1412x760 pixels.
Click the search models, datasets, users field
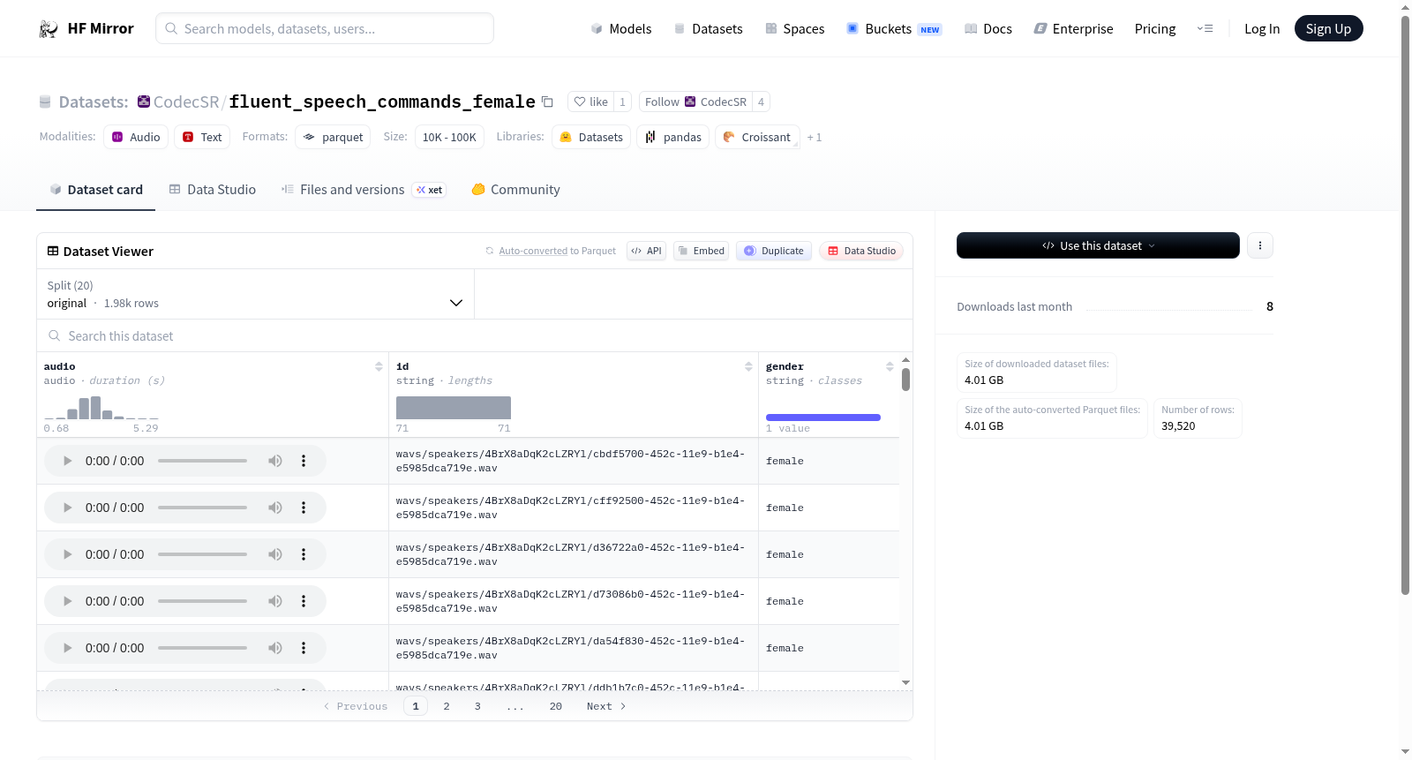tap(325, 28)
